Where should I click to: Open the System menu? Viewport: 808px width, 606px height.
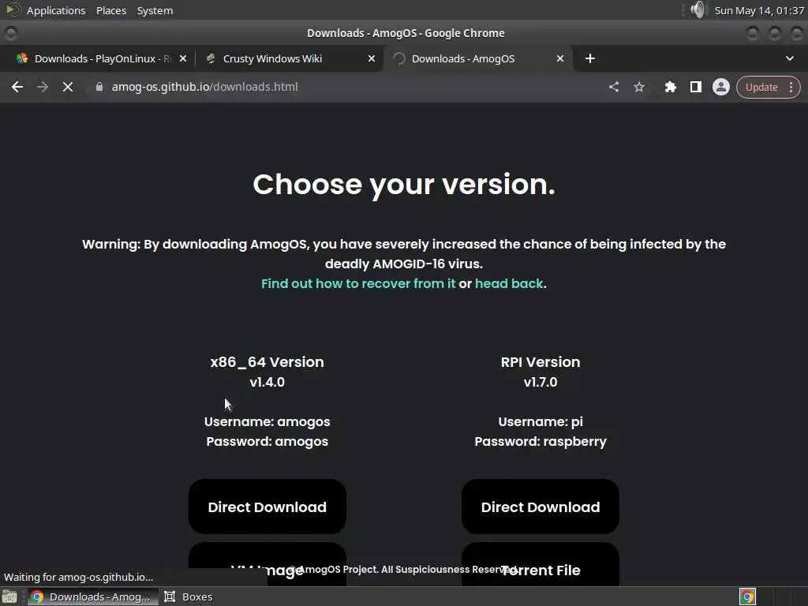155,10
